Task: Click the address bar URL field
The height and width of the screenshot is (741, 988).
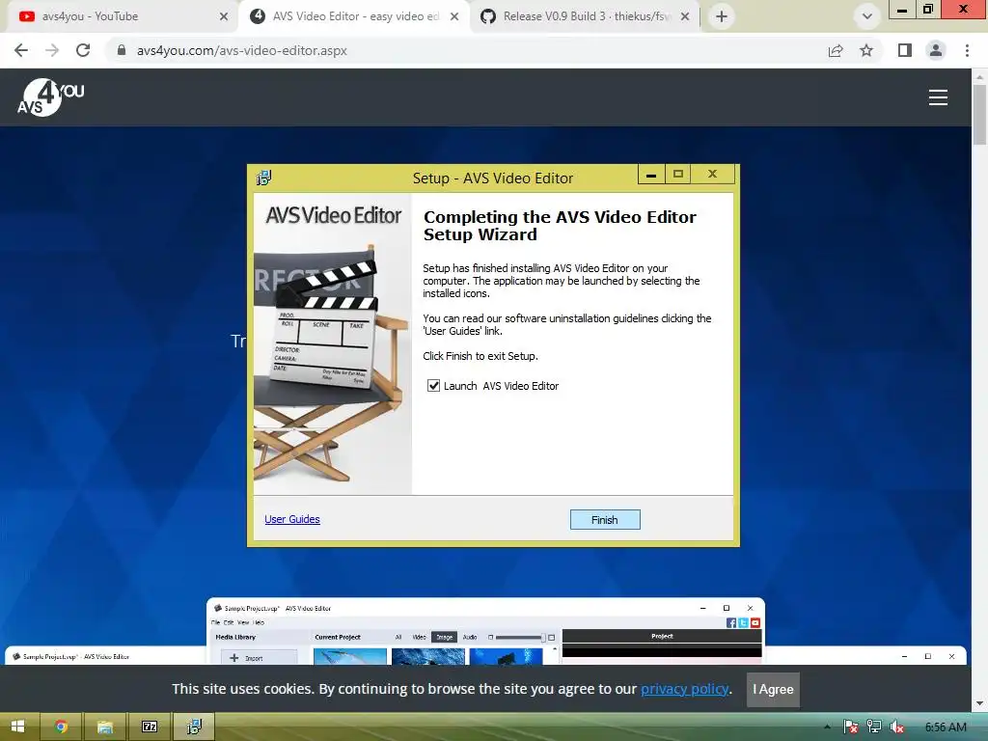Action: [466, 50]
